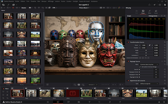This screenshot has height=104, width=168.
Task: Open the bookmark flag dropdown below viewer
Action: coord(121,85)
